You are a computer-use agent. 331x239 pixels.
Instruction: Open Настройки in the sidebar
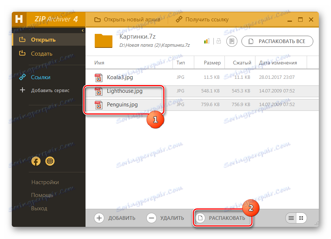[x=45, y=182]
